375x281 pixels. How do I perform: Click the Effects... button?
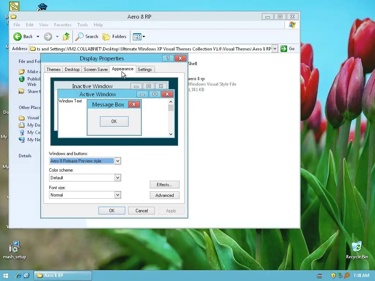pos(164,185)
